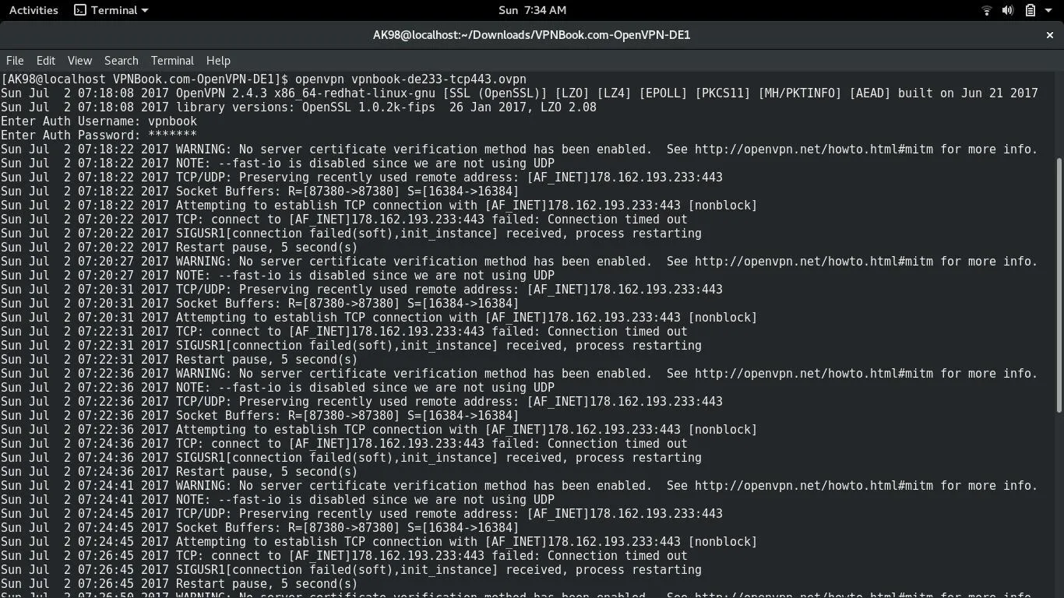The height and width of the screenshot is (598, 1064).
Task: Click the 07:20:31 'Preserving recently used remote address' line
Action: pyautogui.click(x=361, y=290)
